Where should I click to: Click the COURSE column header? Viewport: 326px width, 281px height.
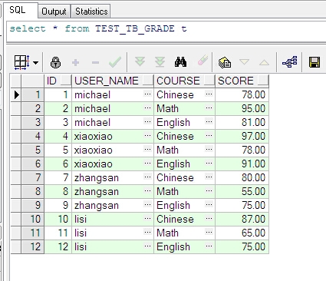click(184, 81)
